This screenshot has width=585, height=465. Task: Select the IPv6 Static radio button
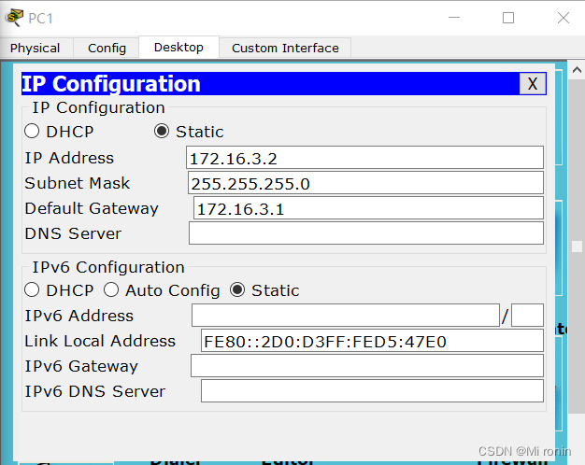[237, 290]
